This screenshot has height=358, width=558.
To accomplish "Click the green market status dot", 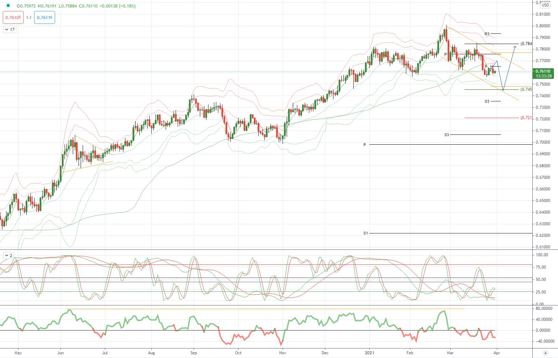I will click(8, 6).
